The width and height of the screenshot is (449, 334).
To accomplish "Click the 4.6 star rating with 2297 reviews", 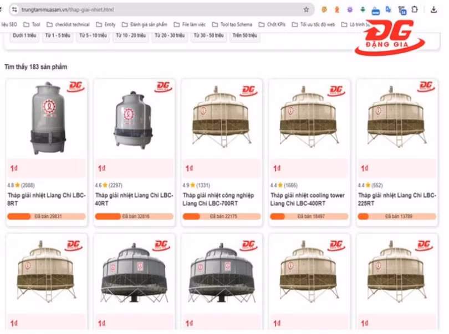I will [109, 185].
